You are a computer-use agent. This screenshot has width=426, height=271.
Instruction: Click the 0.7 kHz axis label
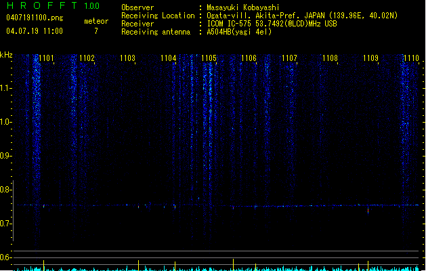point(5,224)
